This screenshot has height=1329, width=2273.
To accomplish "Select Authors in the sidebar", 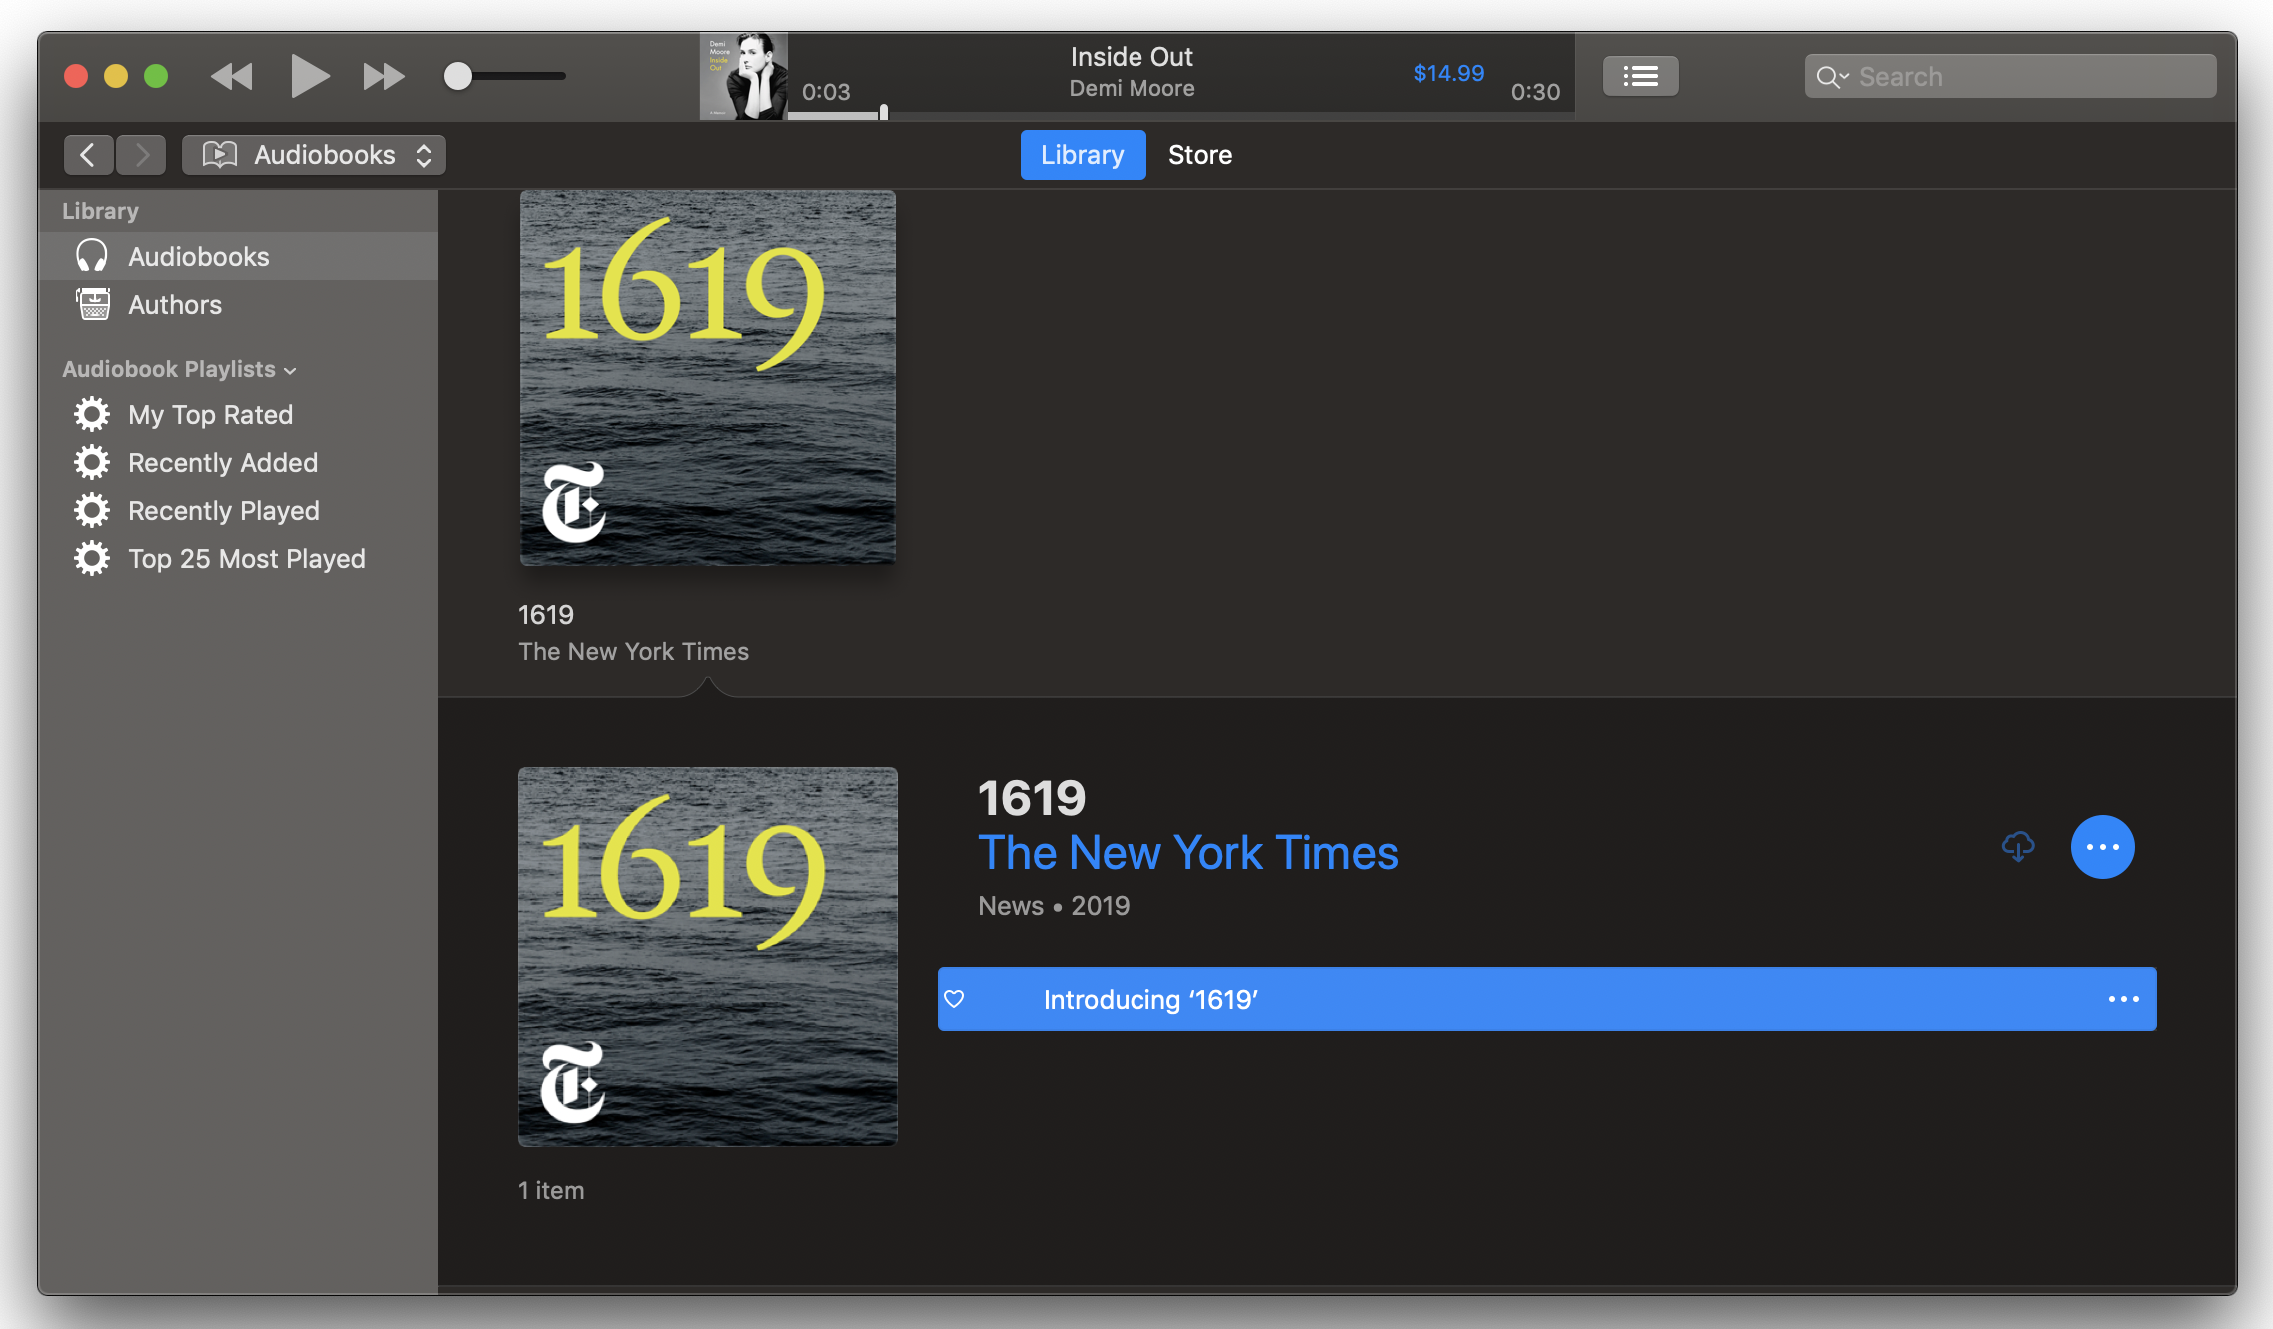I will point(175,305).
